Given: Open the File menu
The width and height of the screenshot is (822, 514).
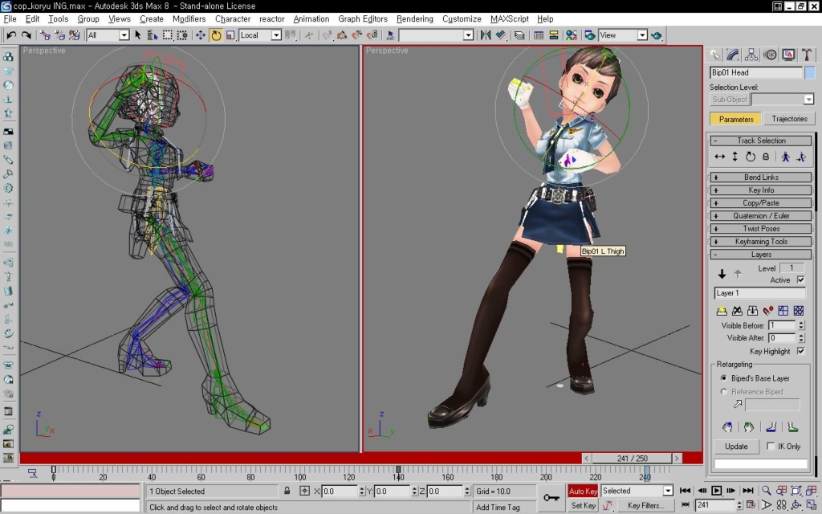Looking at the screenshot, I should [x=10, y=19].
